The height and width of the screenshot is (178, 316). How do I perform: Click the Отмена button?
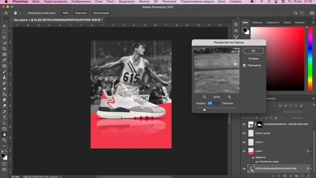pyautogui.click(x=253, y=58)
